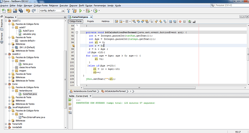Click the Shift Line Right icon
Screen dimensions: 249x133
coord(175,21)
